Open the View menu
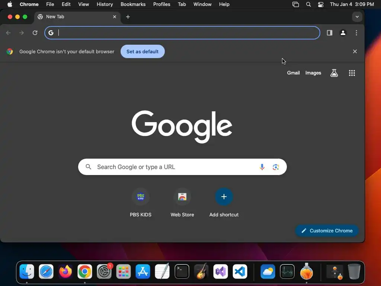The width and height of the screenshot is (381, 286). click(x=83, y=4)
